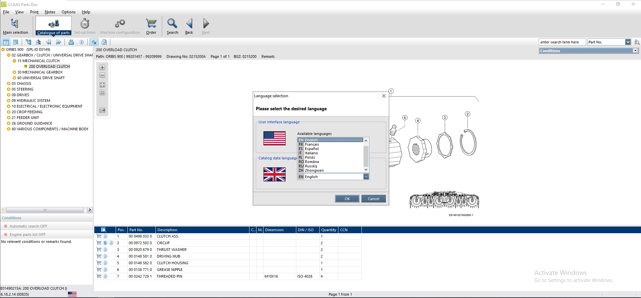The width and height of the screenshot is (641, 298).
Task: Open the Part No. search type dropdown
Action: pos(628,42)
